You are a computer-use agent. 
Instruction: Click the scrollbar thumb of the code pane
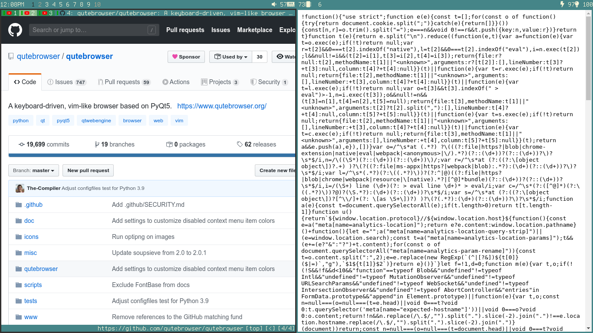pyautogui.click(x=589, y=58)
